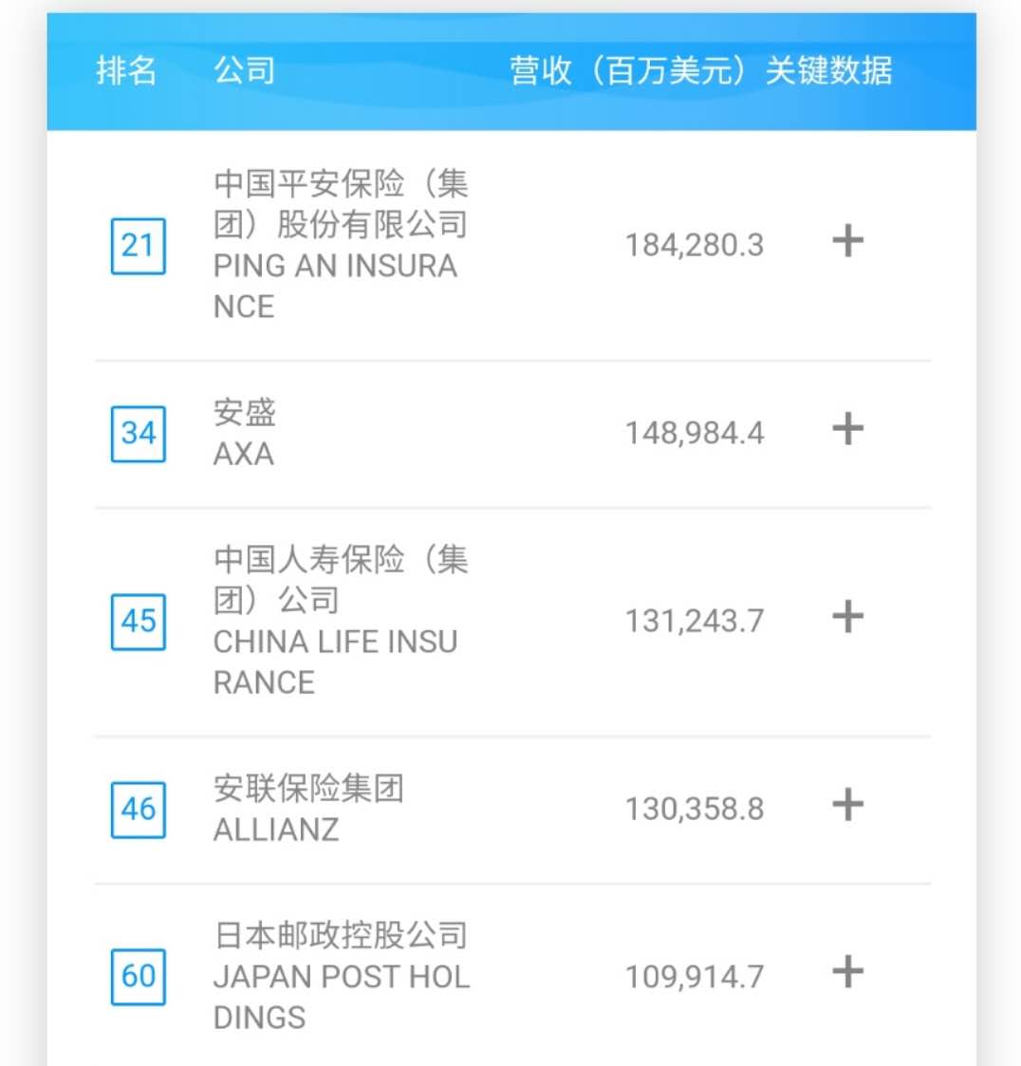Click rank badge 21
Image resolution: width=1021 pixels, height=1066 pixels.
coord(138,246)
